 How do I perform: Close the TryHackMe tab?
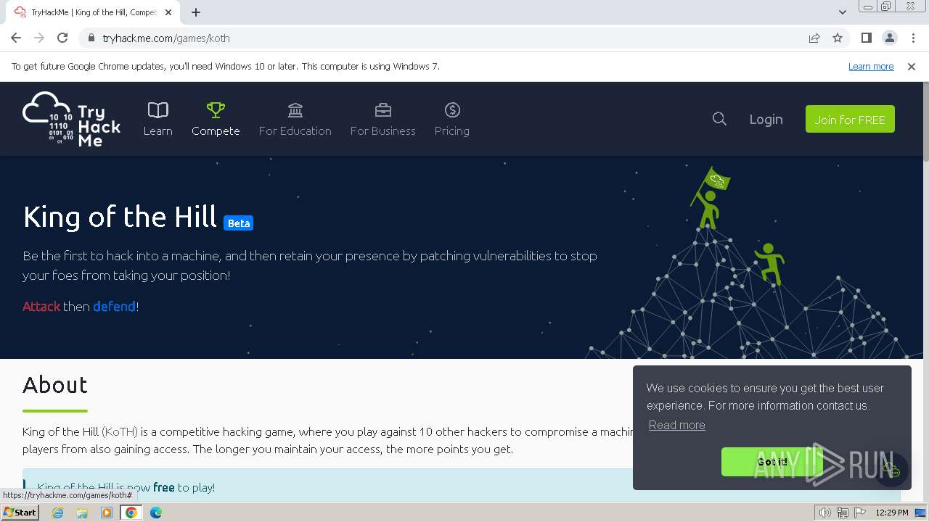tap(168, 12)
